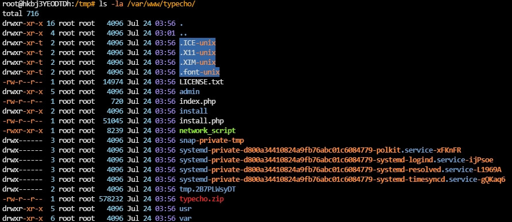Click the permissions string of typecho.zip row
512x222 pixels.
pos(22,199)
